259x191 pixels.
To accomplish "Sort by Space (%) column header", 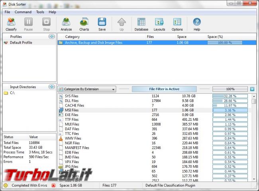I will pyautogui.click(x=215, y=37).
